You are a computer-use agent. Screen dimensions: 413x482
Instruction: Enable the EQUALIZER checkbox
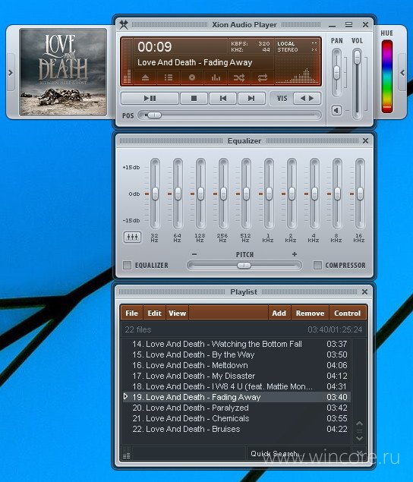point(127,265)
